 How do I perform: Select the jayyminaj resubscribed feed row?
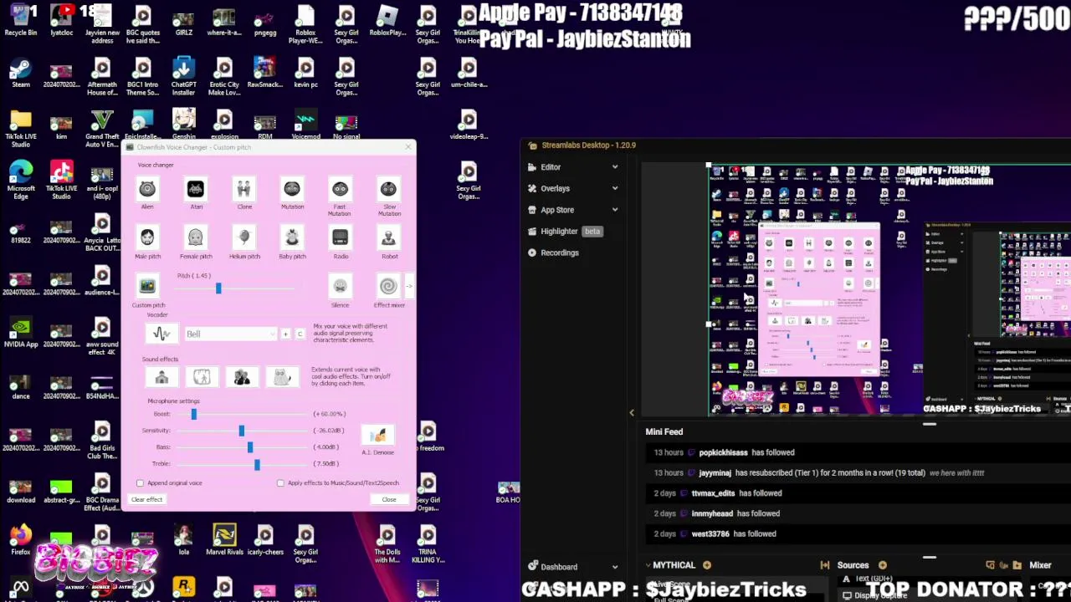click(x=858, y=473)
